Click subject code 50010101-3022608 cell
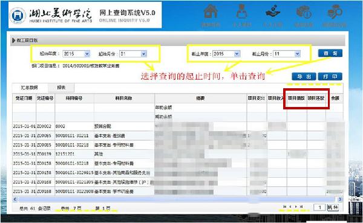 pyautogui.click(x=74, y=192)
